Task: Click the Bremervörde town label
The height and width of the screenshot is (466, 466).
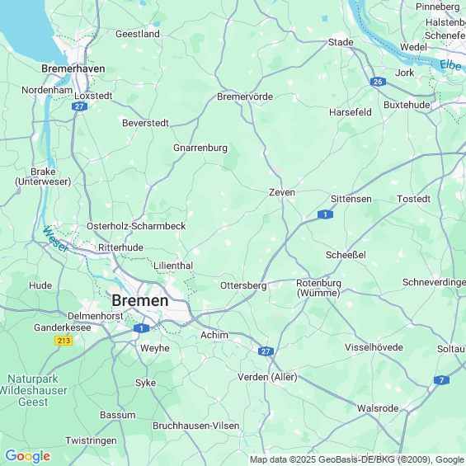Action: tap(245, 96)
